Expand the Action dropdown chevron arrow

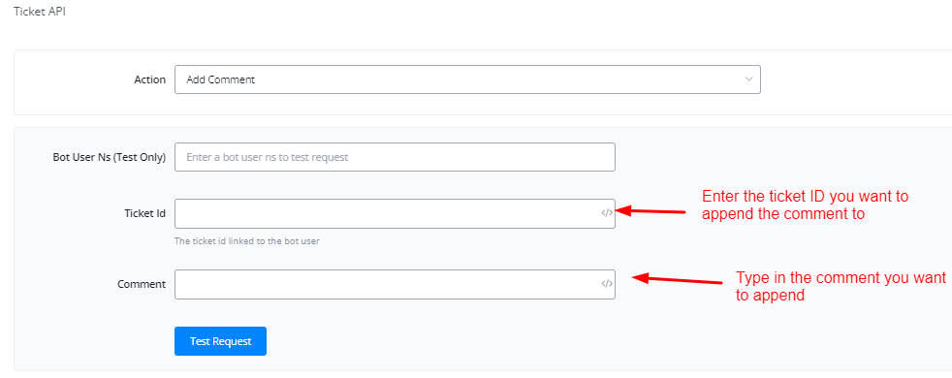pos(748,79)
